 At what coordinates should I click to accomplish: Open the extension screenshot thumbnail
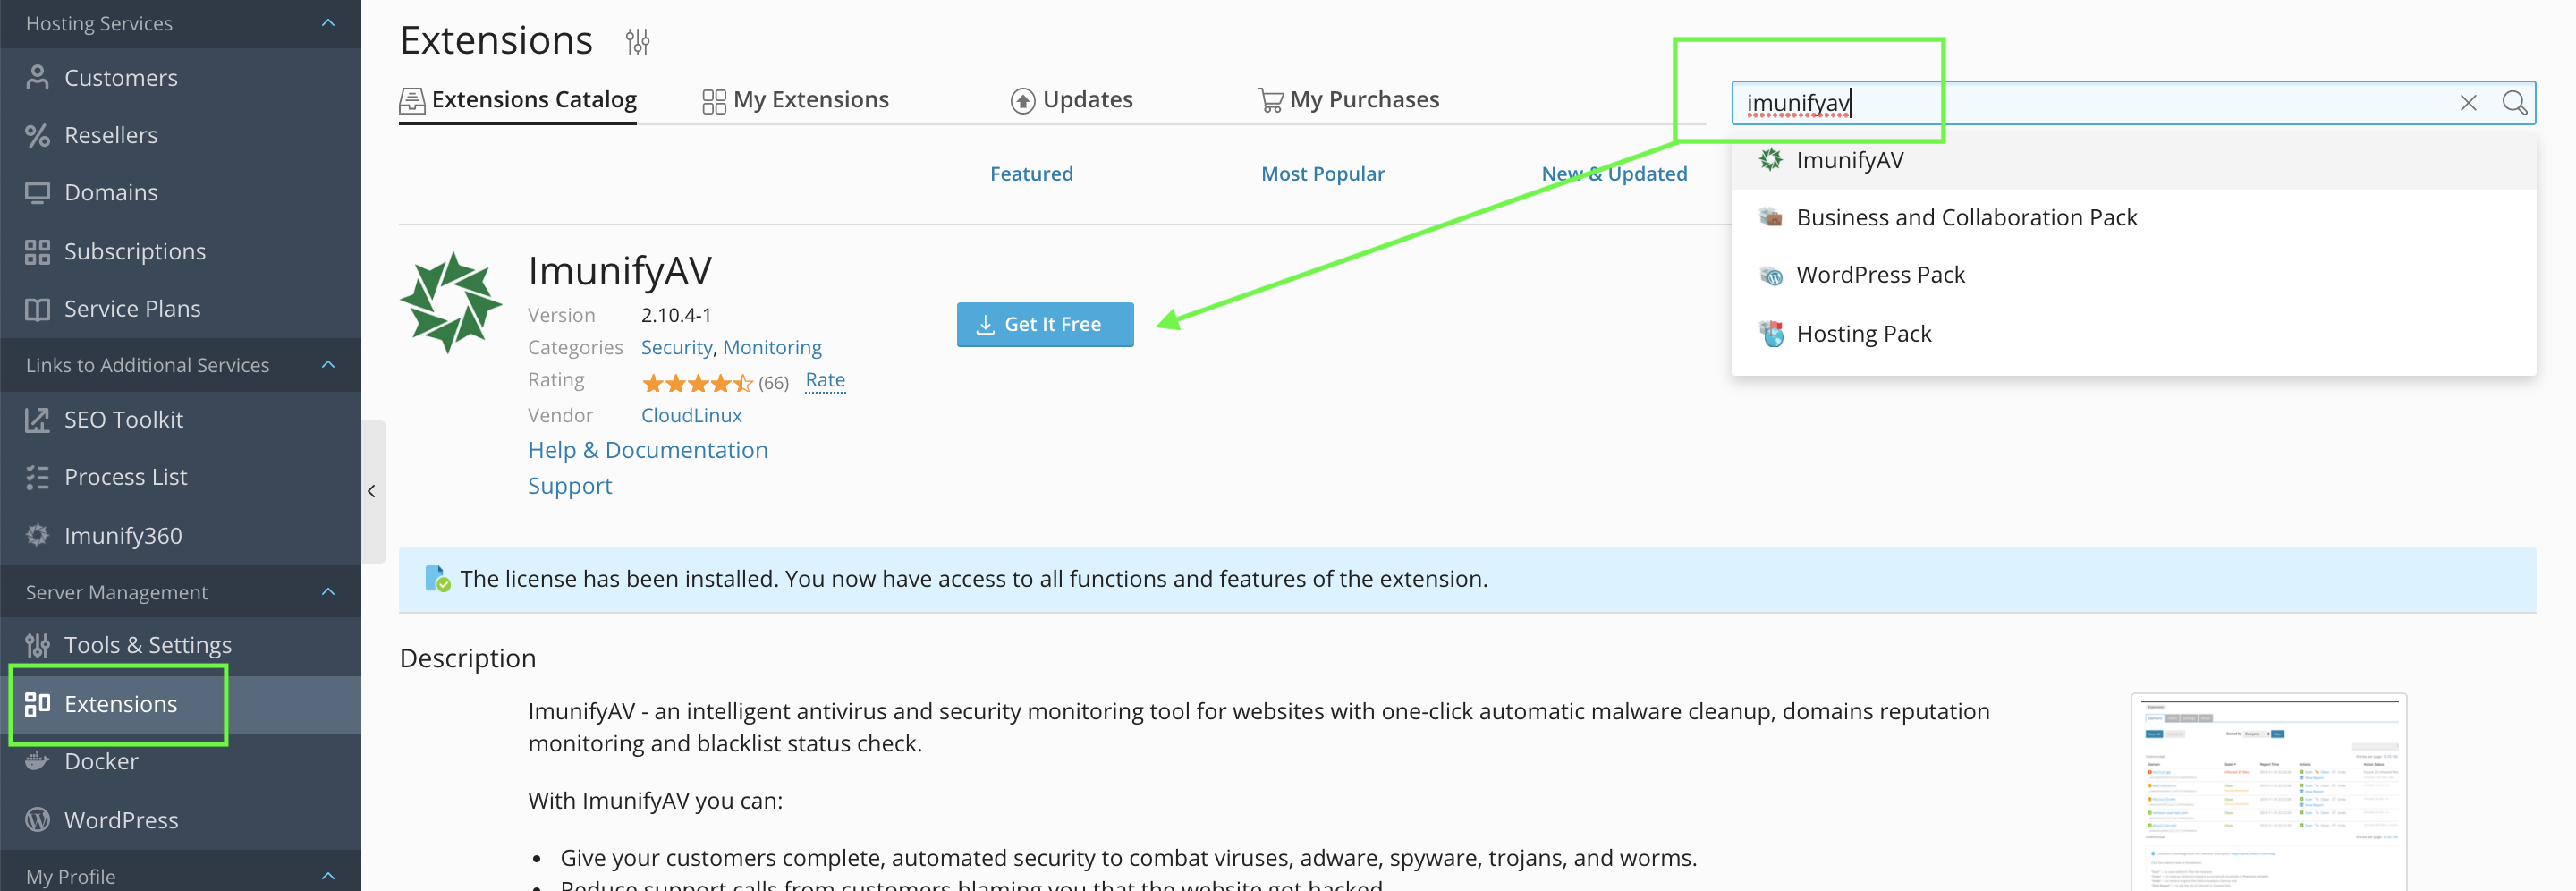click(x=2267, y=790)
